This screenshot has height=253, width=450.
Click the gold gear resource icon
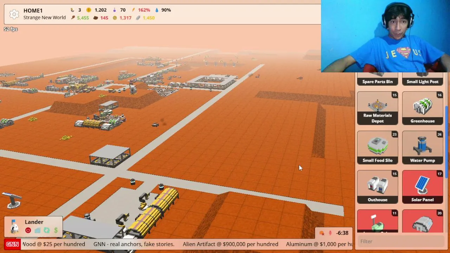[x=115, y=18]
